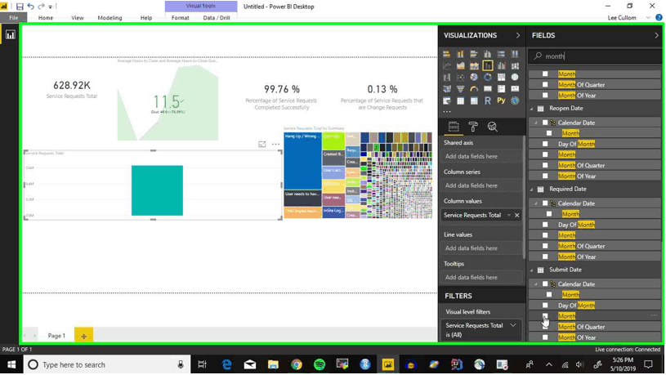
Task: Select the Line and clustered column chart visual
Action: (x=501, y=65)
